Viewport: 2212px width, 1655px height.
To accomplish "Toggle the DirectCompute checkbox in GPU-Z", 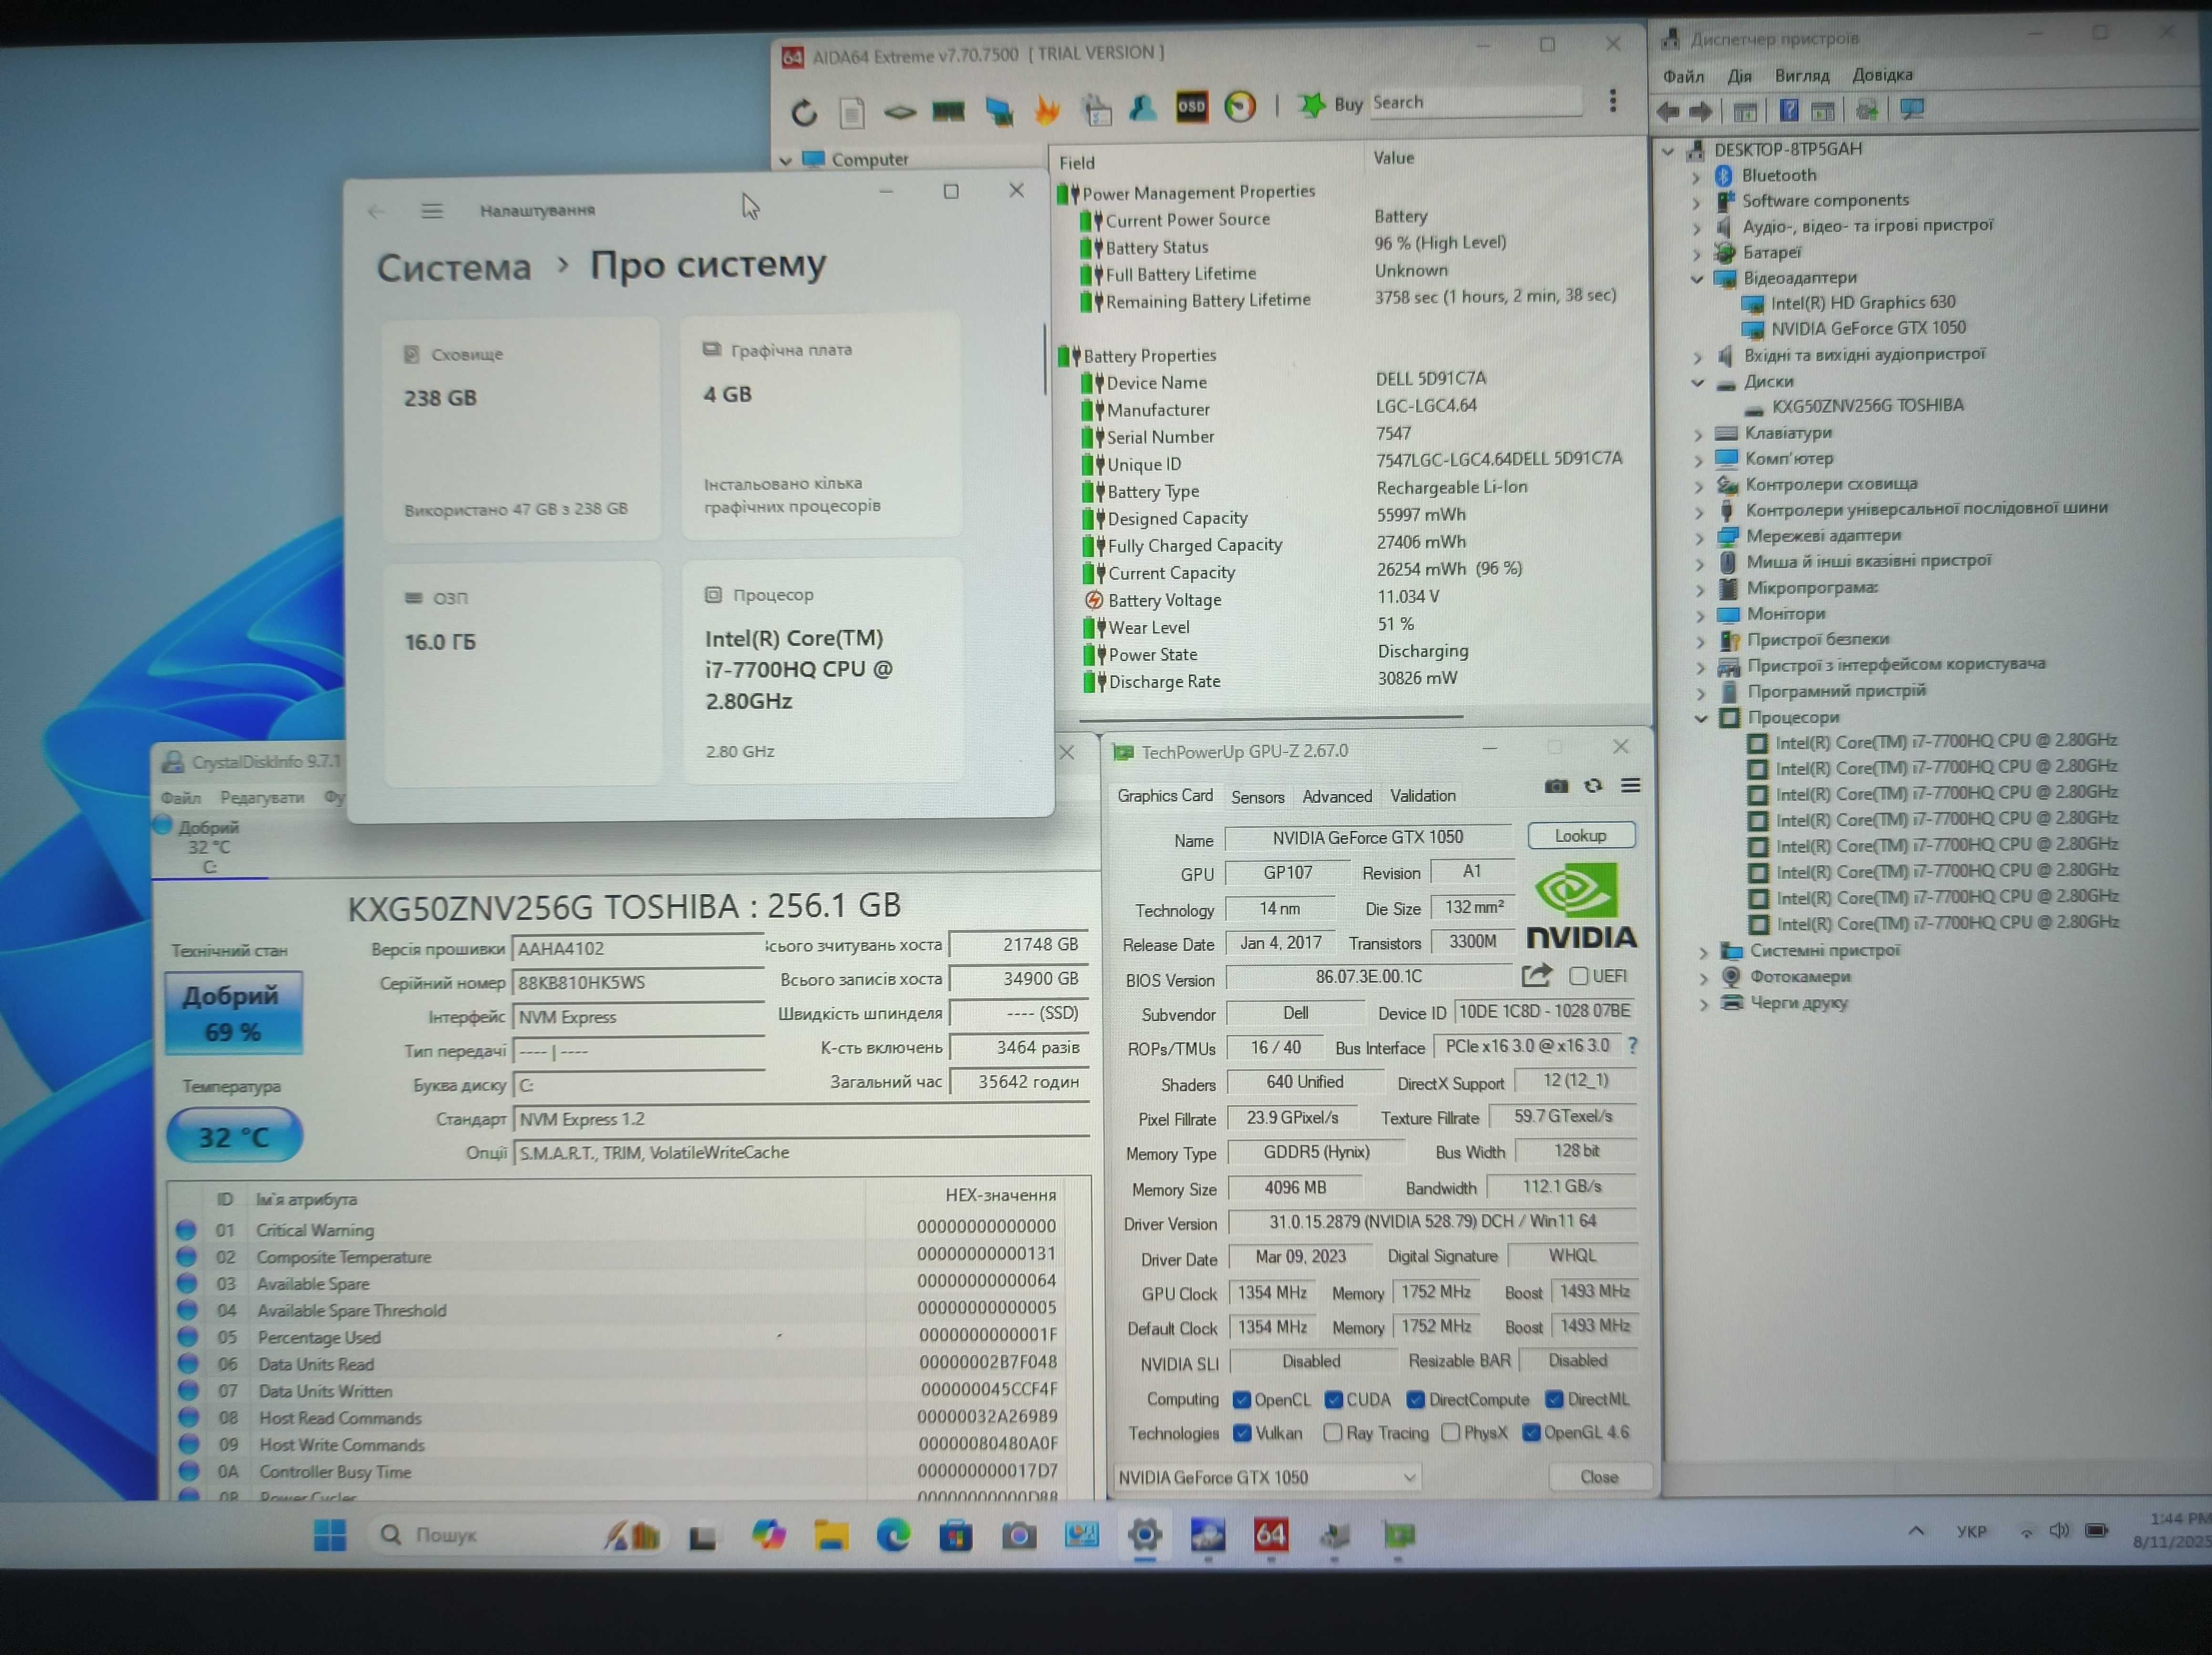I will pos(1415,1401).
